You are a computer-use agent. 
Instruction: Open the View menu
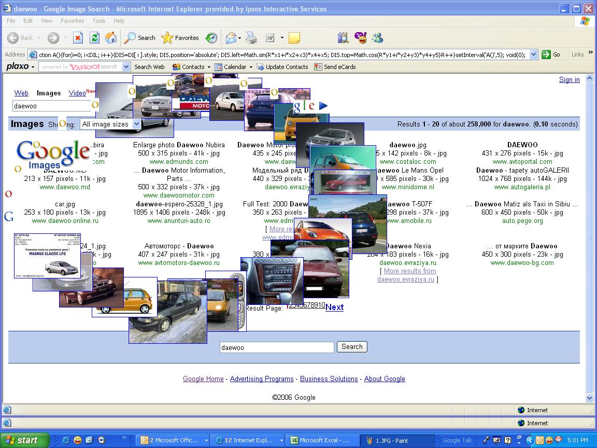tap(47, 21)
